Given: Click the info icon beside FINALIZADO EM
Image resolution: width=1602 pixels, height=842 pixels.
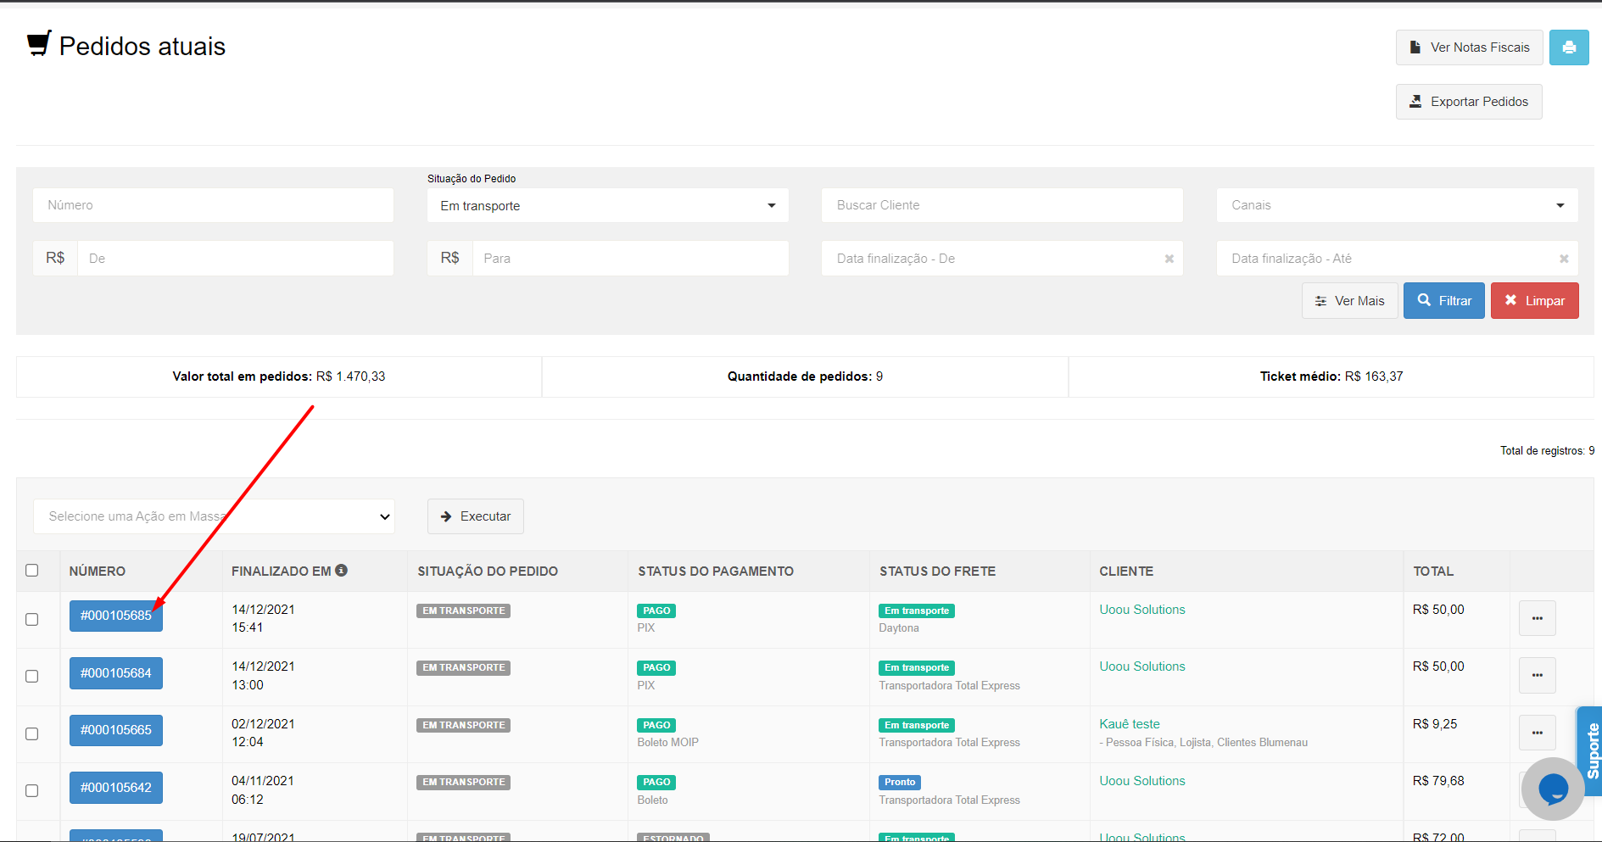Looking at the screenshot, I should (x=341, y=571).
